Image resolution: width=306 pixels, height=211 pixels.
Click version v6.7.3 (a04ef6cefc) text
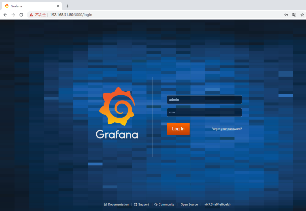click(217, 204)
